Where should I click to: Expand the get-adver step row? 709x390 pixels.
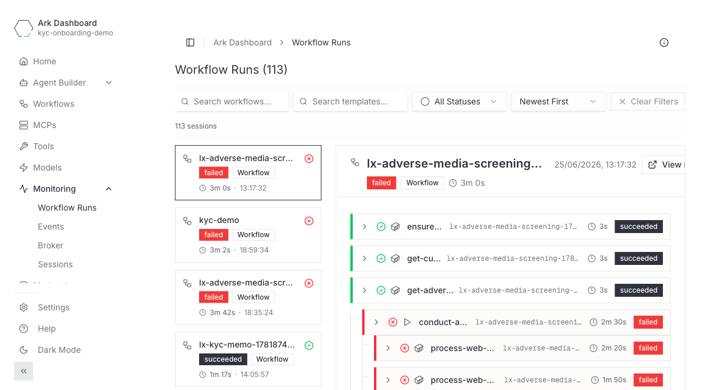(365, 290)
